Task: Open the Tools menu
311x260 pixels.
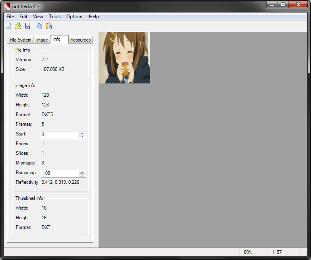Action: (55, 17)
